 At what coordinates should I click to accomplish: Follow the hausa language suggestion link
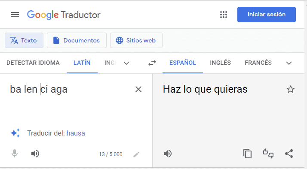pos(76,133)
